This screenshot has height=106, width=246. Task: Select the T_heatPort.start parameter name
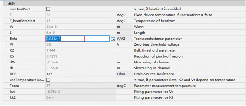pyautogui.click(x=22, y=21)
